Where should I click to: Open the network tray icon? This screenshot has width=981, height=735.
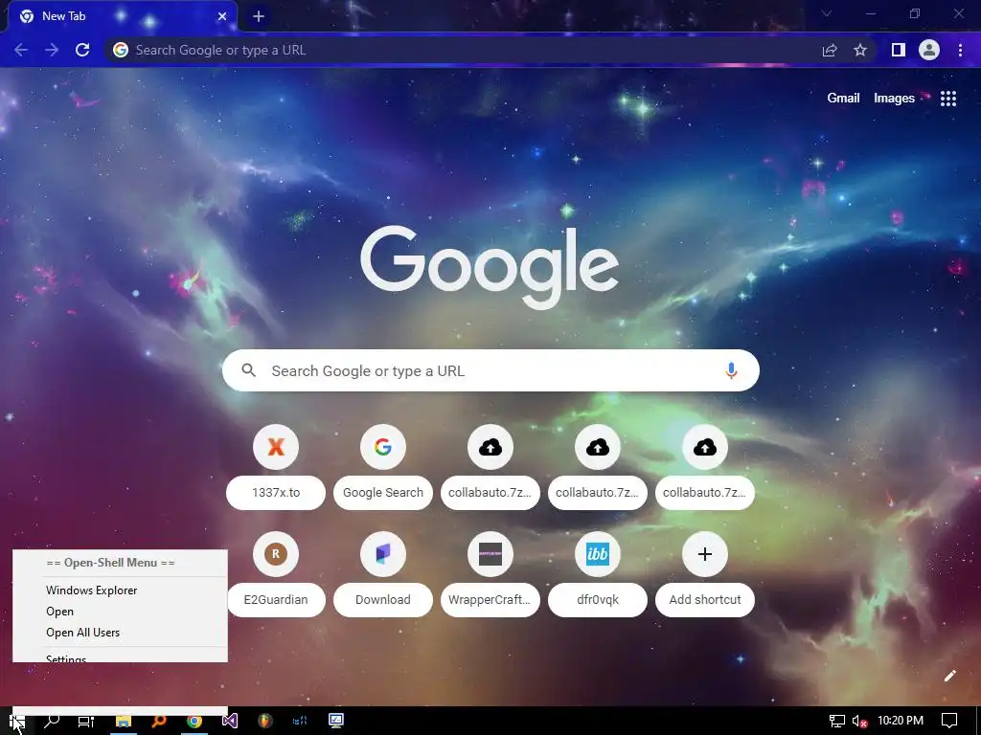[x=837, y=722]
